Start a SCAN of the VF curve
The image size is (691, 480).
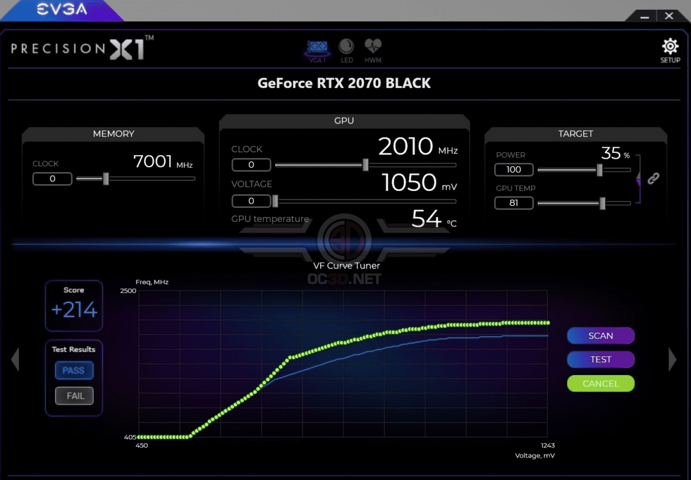(601, 335)
